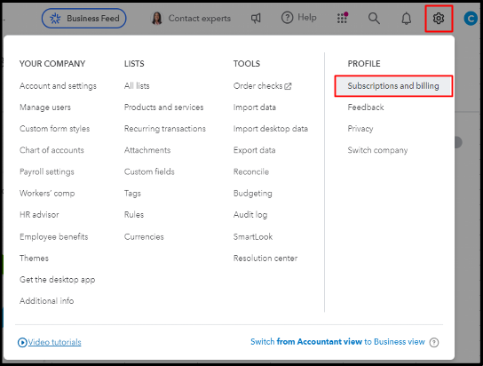The height and width of the screenshot is (366, 483).
Task: Go to Recurring transactions
Action: point(165,129)
